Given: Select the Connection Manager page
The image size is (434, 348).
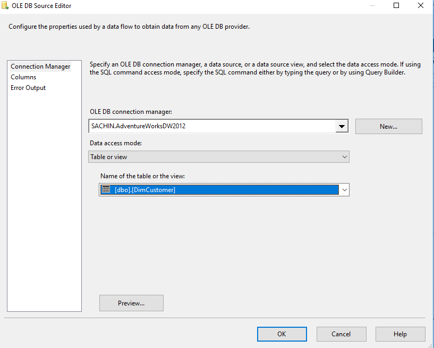Looking at the screenshot, I should point(40,67).
